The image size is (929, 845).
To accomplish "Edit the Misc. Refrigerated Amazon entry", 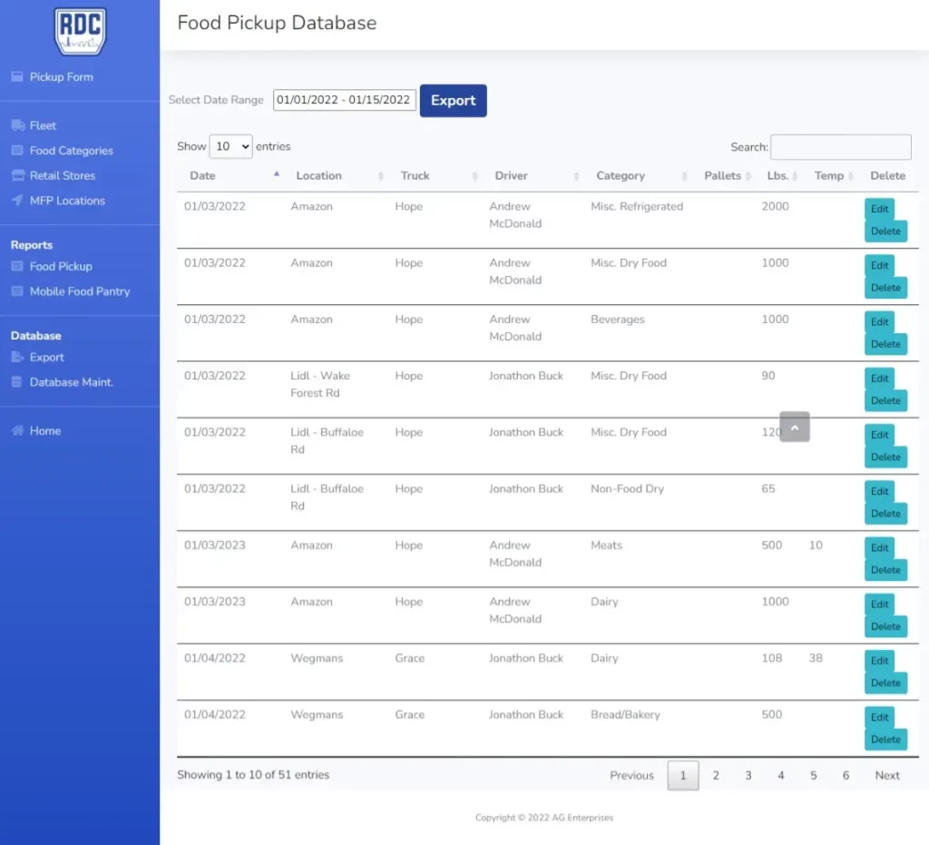I will [x=879, y=209].
